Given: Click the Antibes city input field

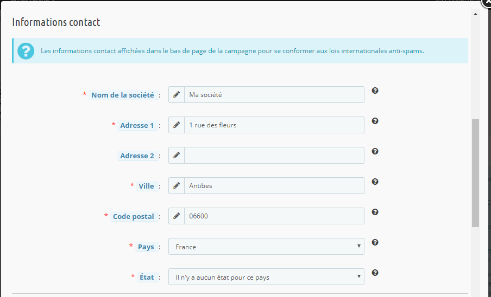Looking at the screenshot, I should point(274,185).
